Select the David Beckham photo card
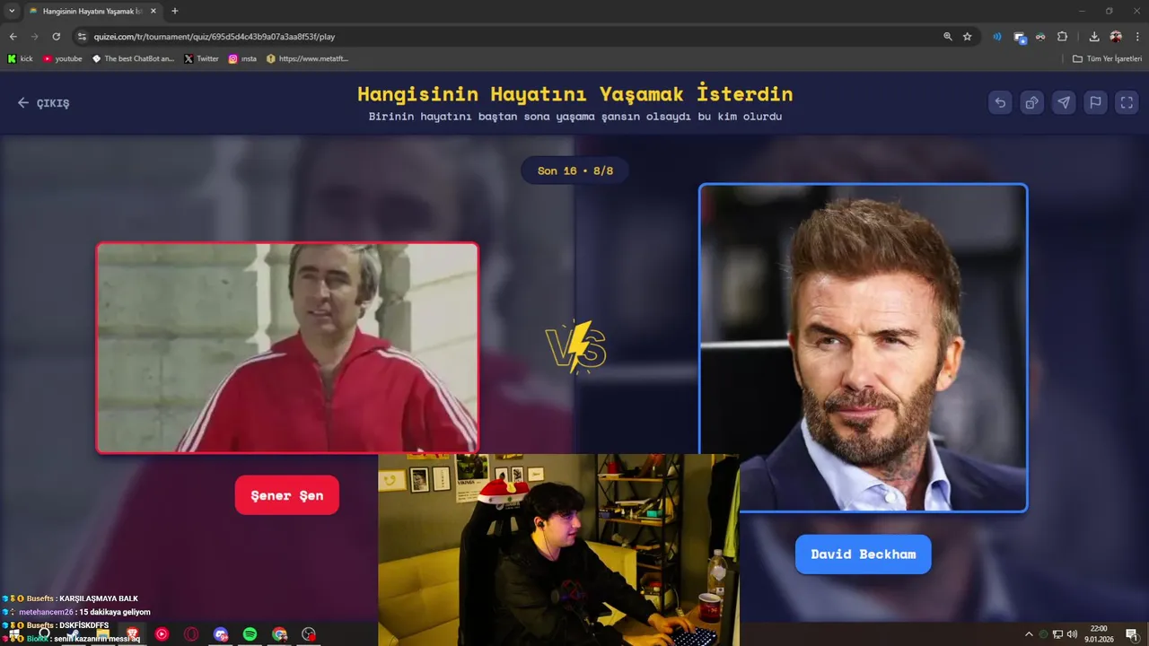The width and height of the screenshot is (1149, 646). point(863,348)
